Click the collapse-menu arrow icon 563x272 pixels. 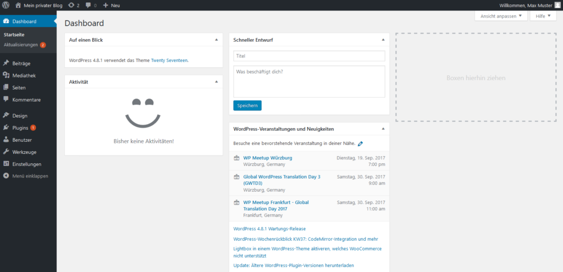[6, 176]
